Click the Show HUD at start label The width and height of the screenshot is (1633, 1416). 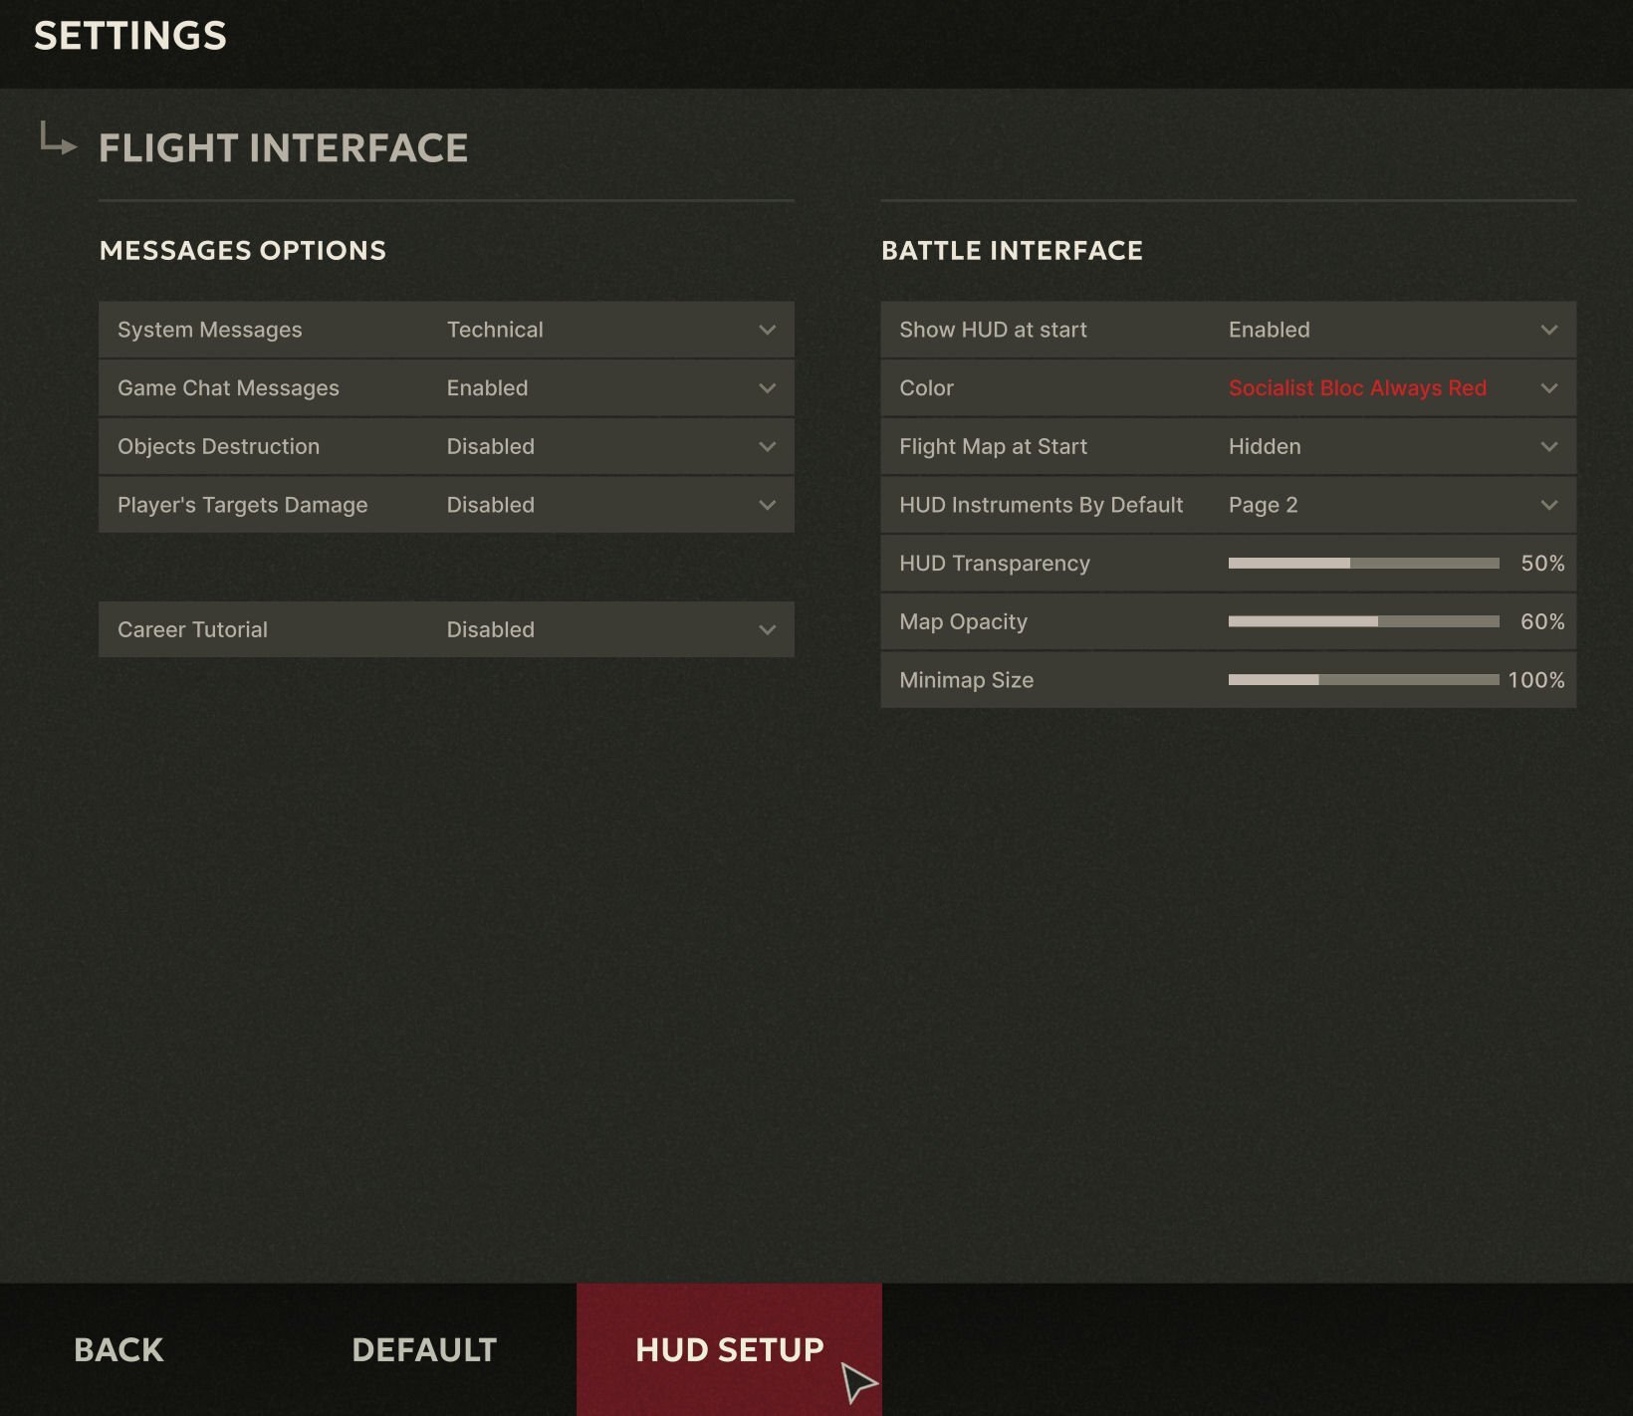993,330
